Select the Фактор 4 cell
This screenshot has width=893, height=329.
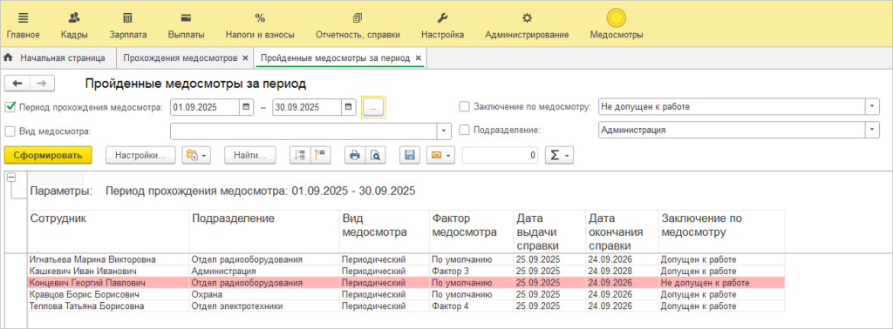472,305
